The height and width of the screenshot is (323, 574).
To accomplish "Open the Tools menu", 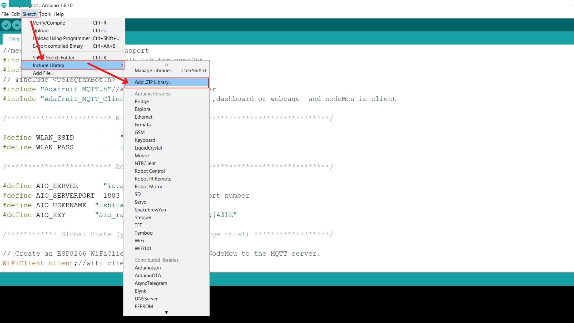I will (x=45, y=14).
